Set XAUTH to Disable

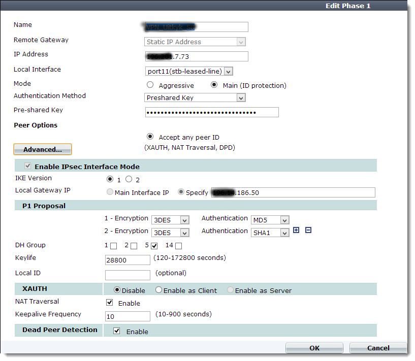tap(117, 290)
